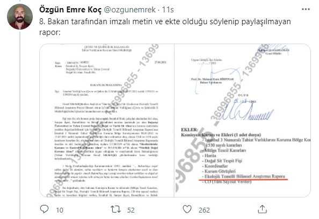The width and height of the screenshot is (319, 219).
Task: Click the retweet count 52
Action: point(131,210)
